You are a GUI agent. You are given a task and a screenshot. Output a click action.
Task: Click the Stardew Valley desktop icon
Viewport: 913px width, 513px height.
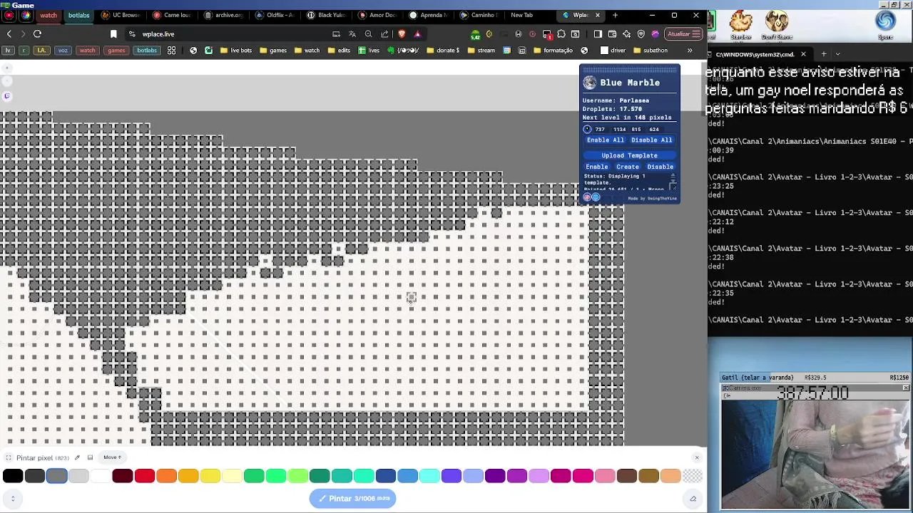(741, 24)
